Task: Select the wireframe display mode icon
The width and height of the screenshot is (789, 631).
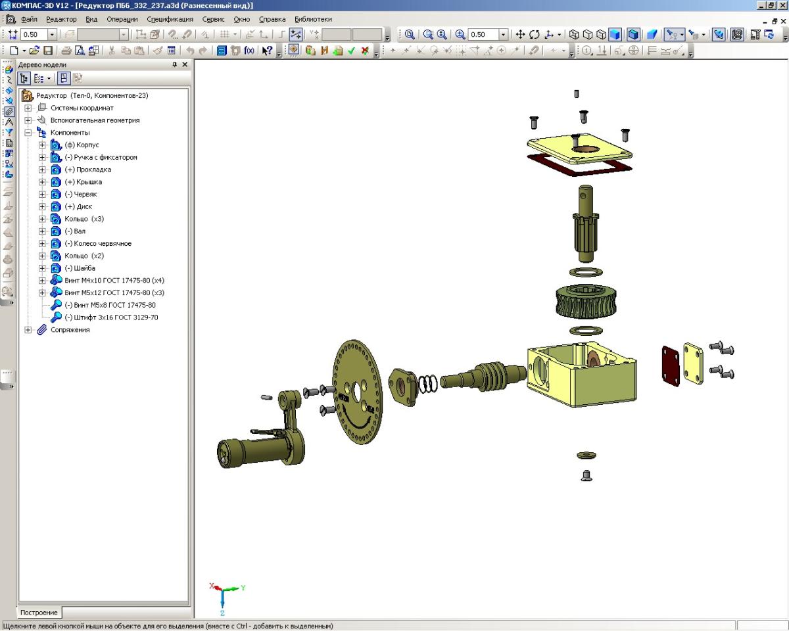Action: [x=574, y=34]
